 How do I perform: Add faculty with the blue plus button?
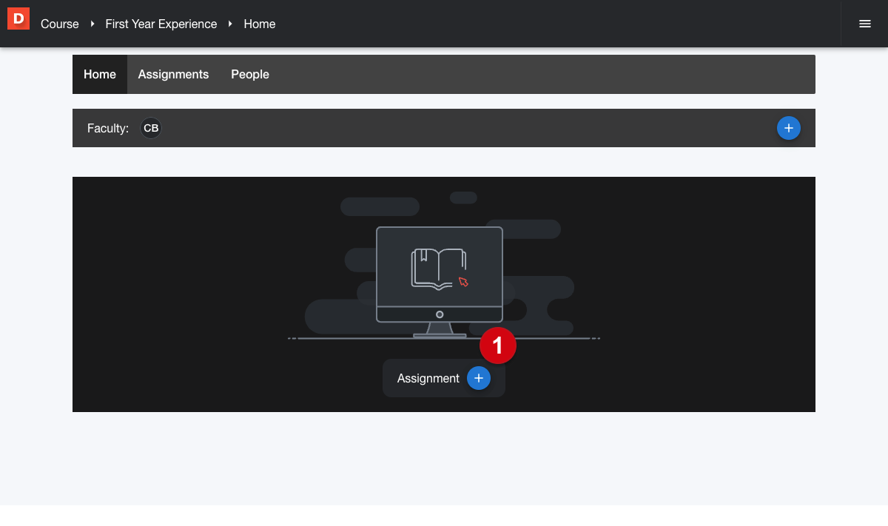[x=788, y=128]
